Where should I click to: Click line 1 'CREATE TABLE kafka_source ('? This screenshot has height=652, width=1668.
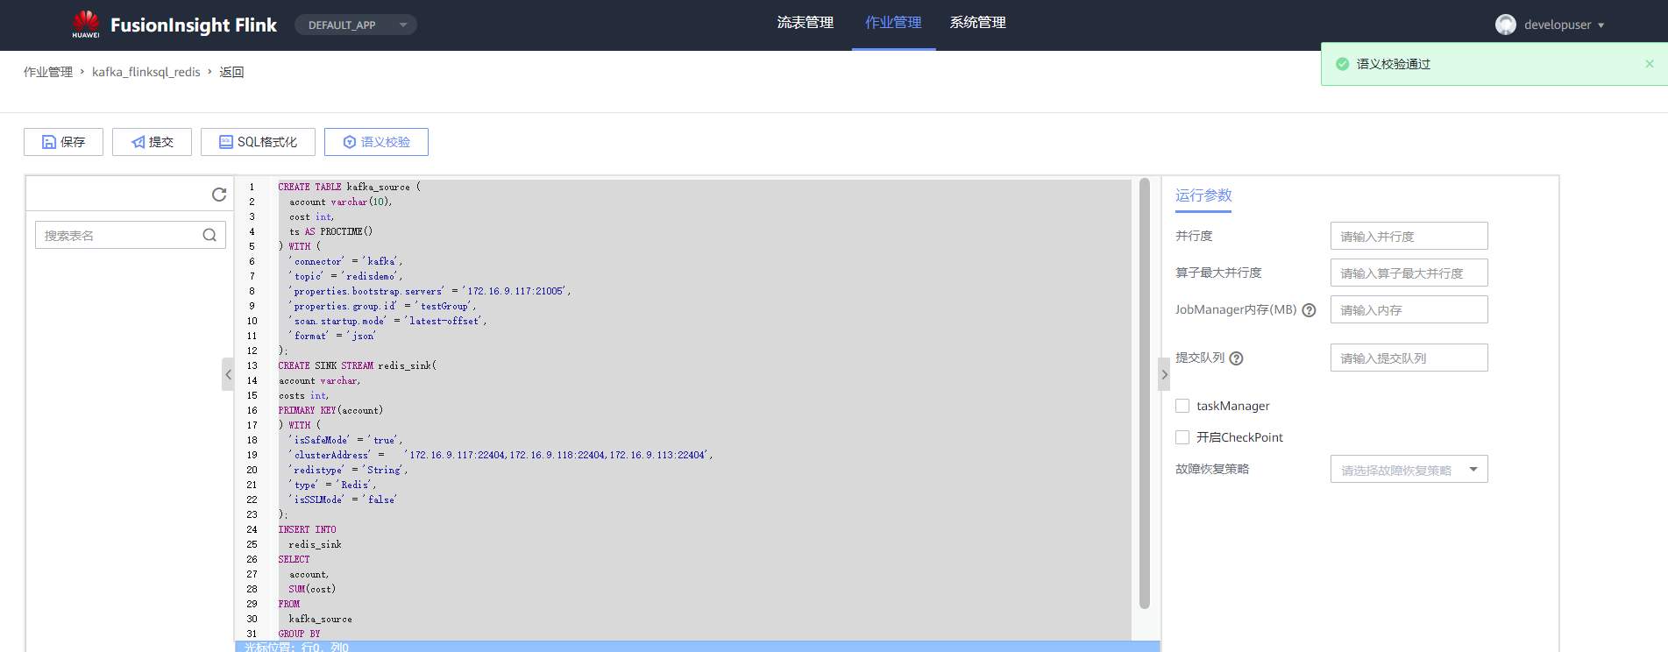349,187
